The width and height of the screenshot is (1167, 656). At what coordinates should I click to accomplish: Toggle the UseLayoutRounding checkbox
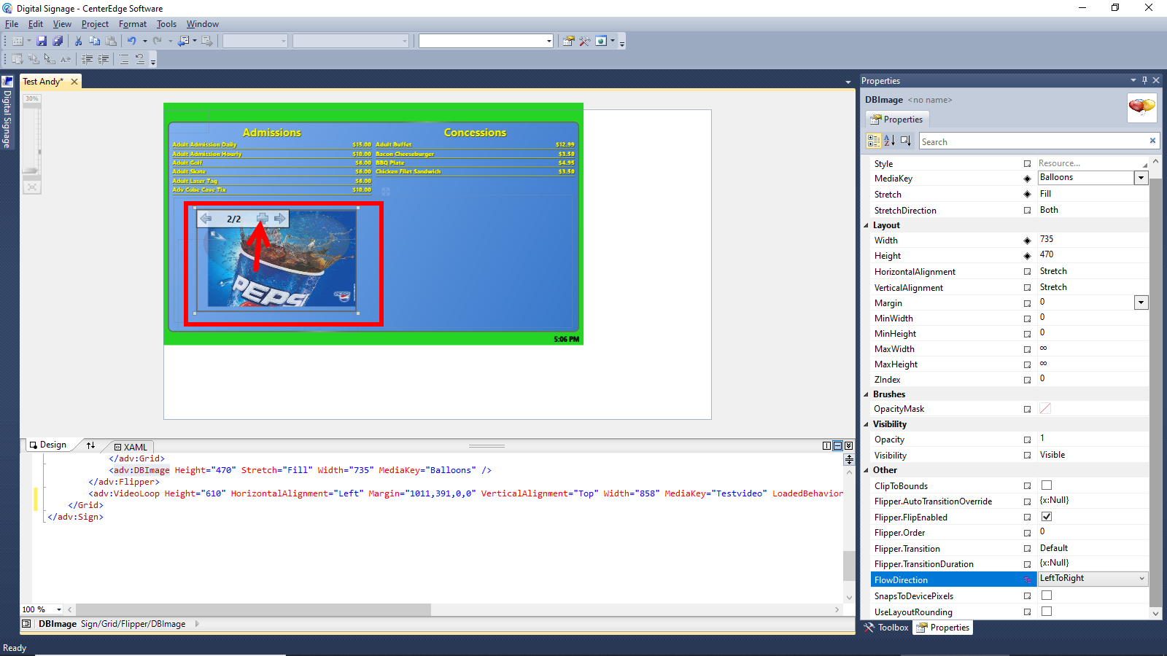(x=1047, y=612)
